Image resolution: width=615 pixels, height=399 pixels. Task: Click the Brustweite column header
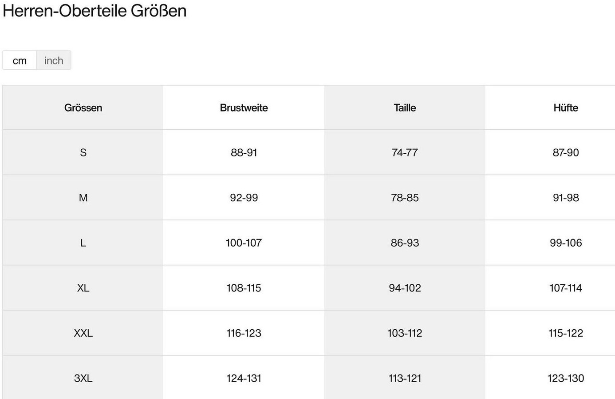(x=244, y=108)
